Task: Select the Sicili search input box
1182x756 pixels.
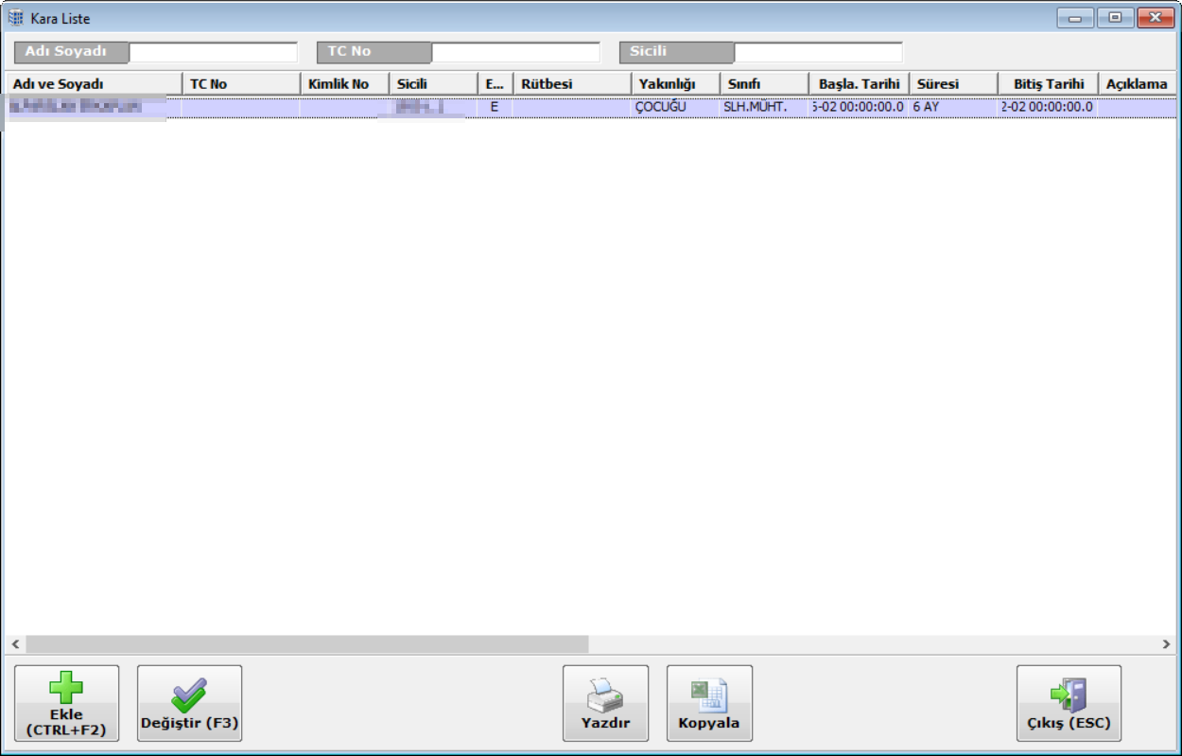Action: tap(818, 52)
